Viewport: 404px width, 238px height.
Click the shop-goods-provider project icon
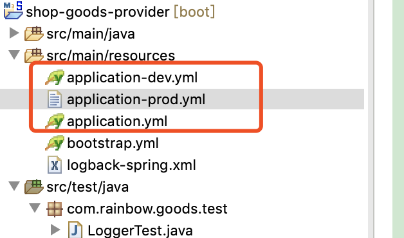tap(13, 10)
